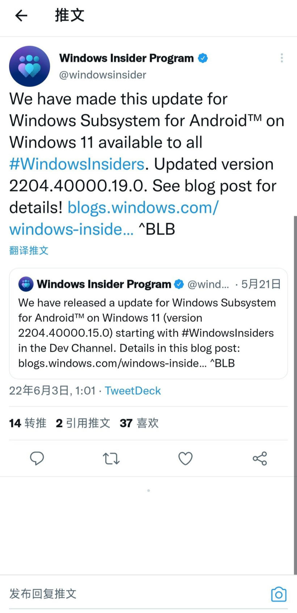Tap the verified badge beside main author name
The height and width of the screenshot is (613, 297).
[203, 58]
